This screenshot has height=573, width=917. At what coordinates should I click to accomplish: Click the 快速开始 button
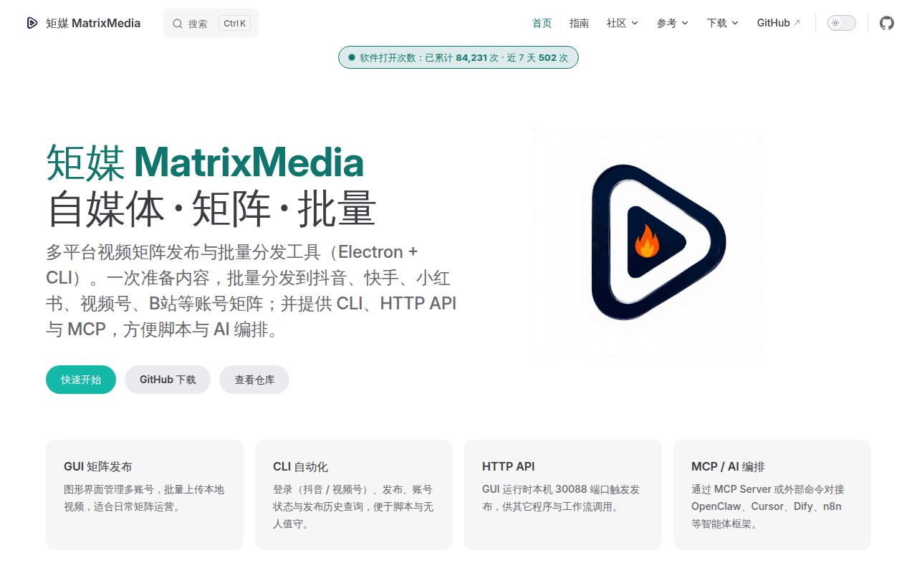81,380
